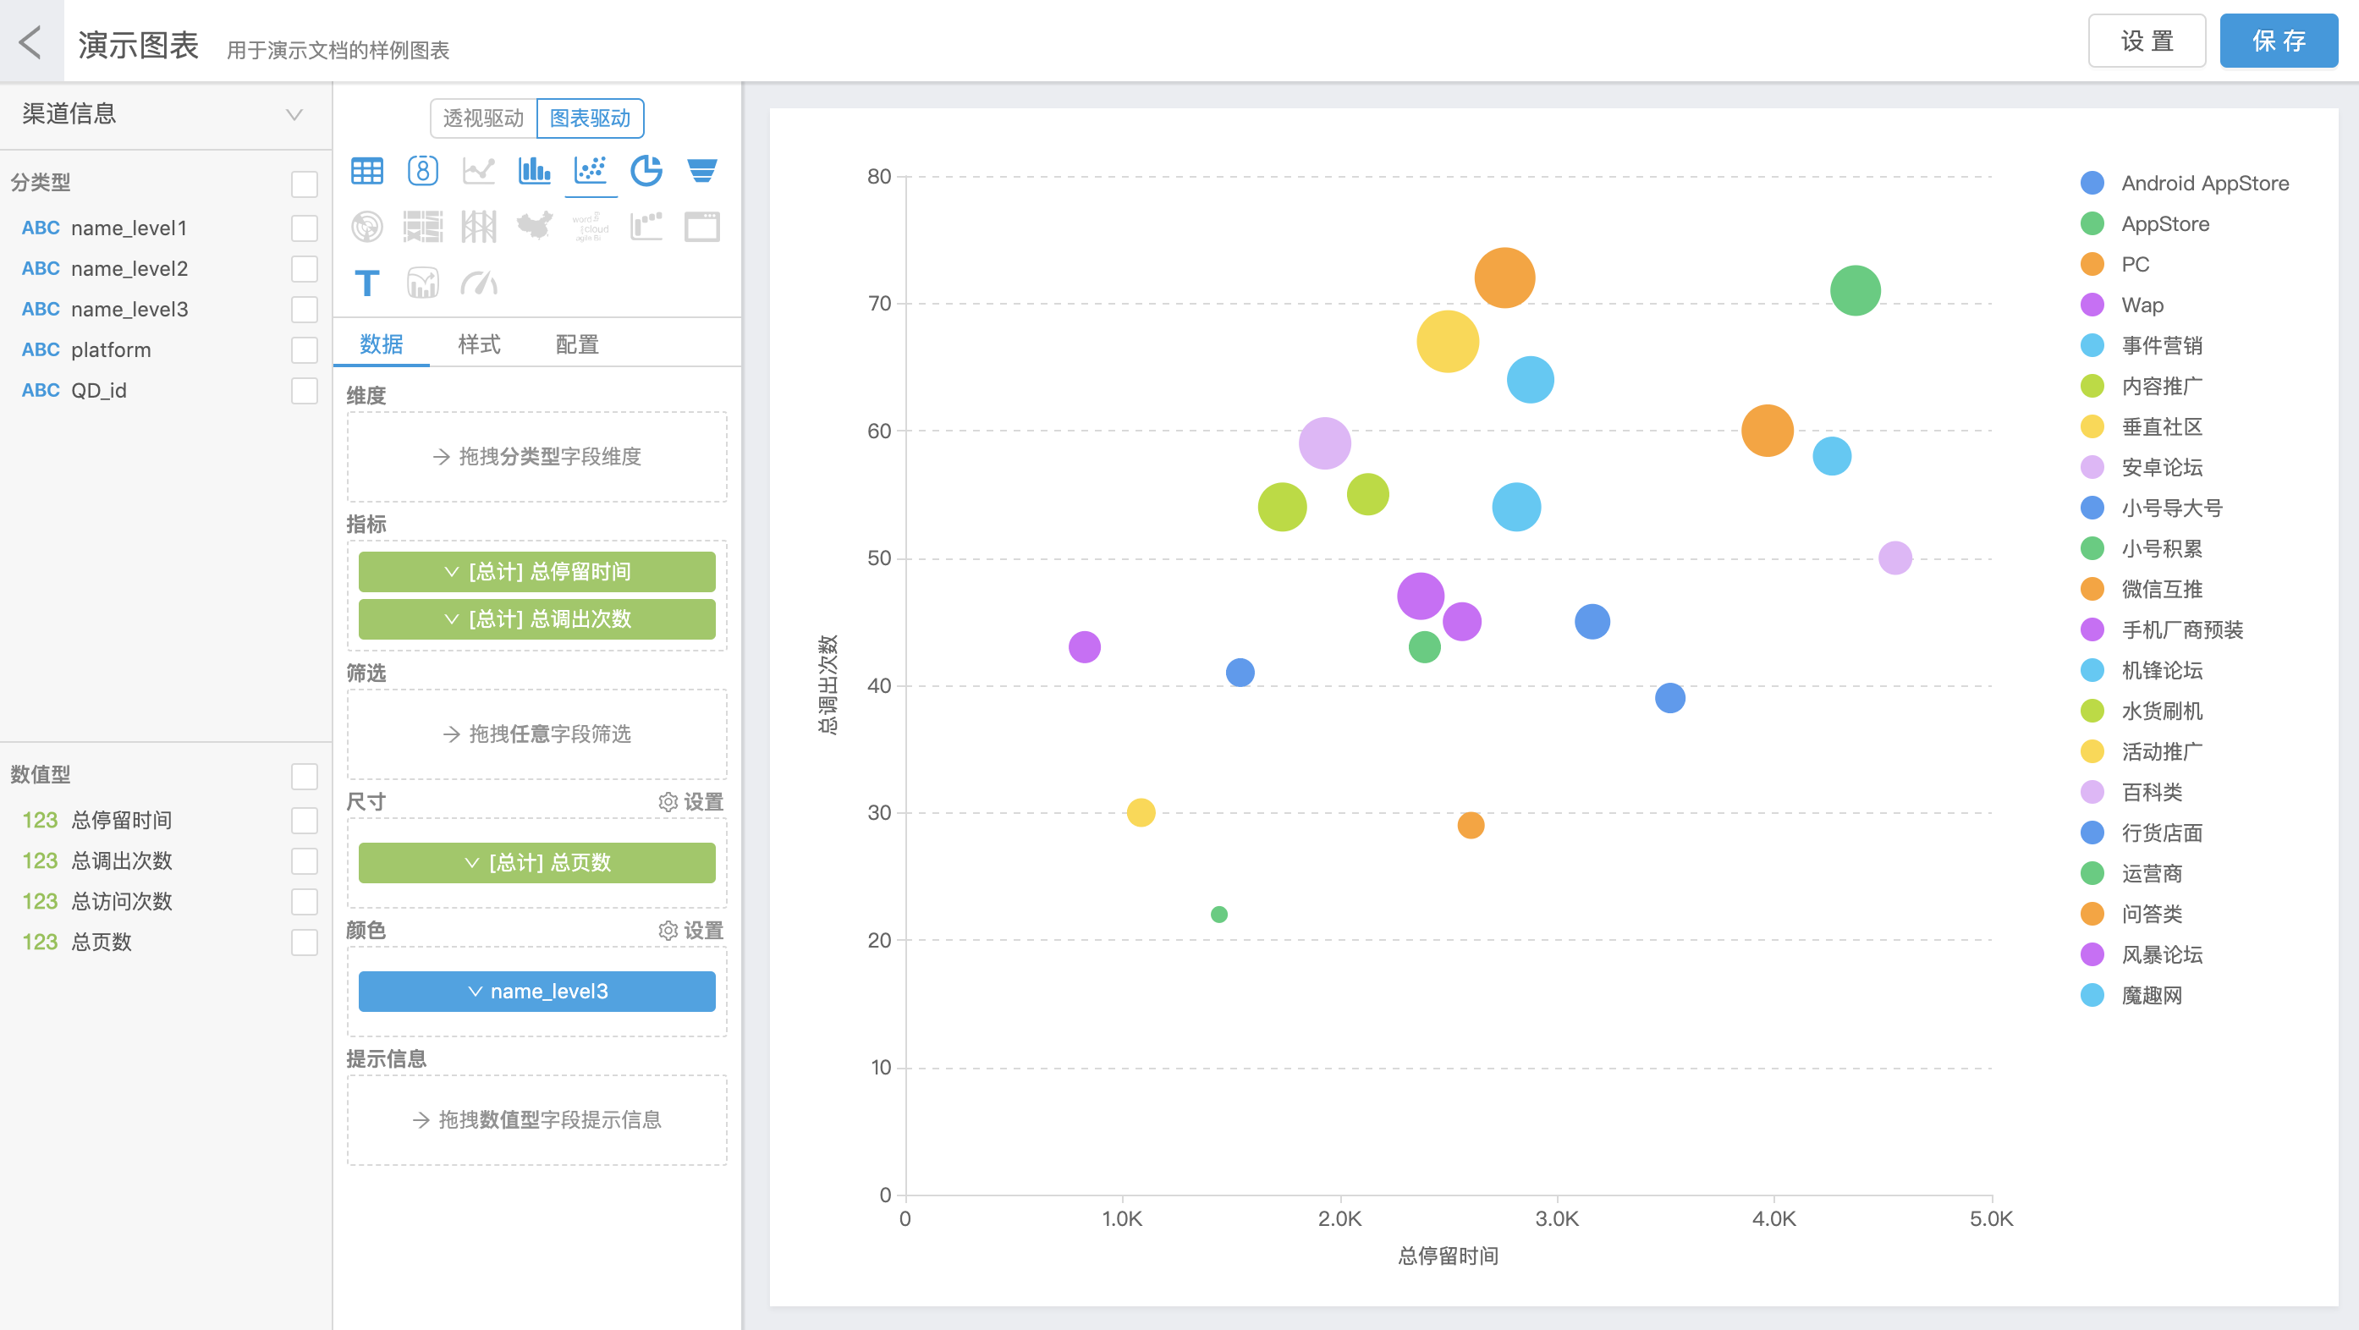Switch to the 样式 tab
This screenshot has height=1330, width=2359.
coord(479,344)
